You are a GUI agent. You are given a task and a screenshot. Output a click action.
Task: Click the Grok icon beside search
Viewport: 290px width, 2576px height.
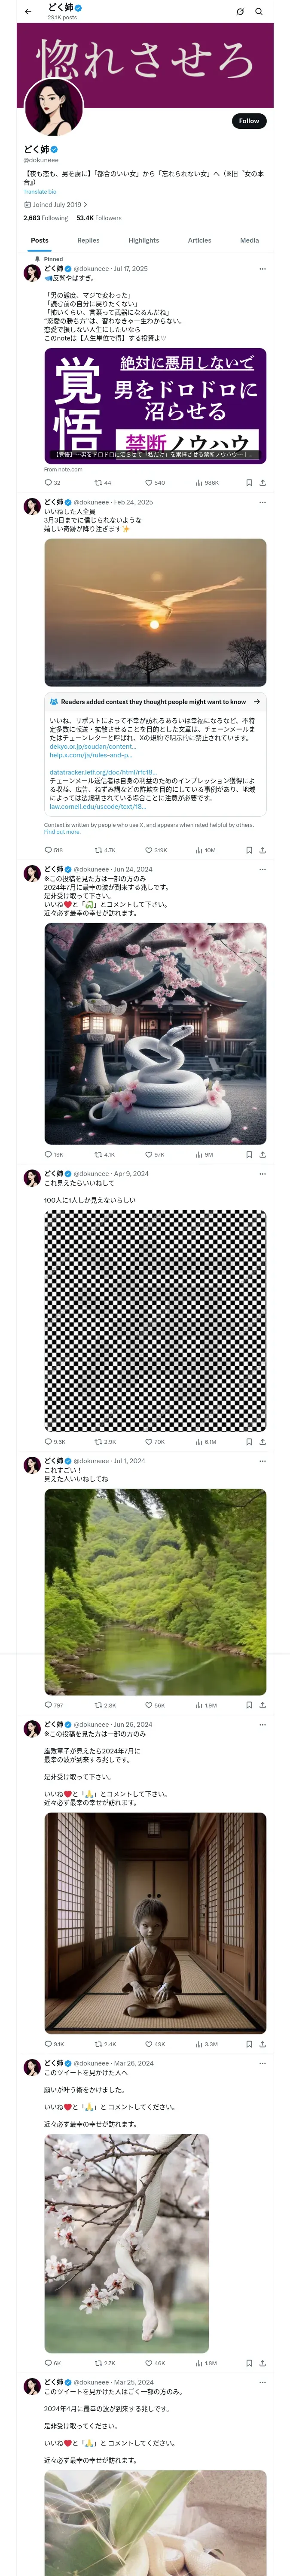[240, 12]
